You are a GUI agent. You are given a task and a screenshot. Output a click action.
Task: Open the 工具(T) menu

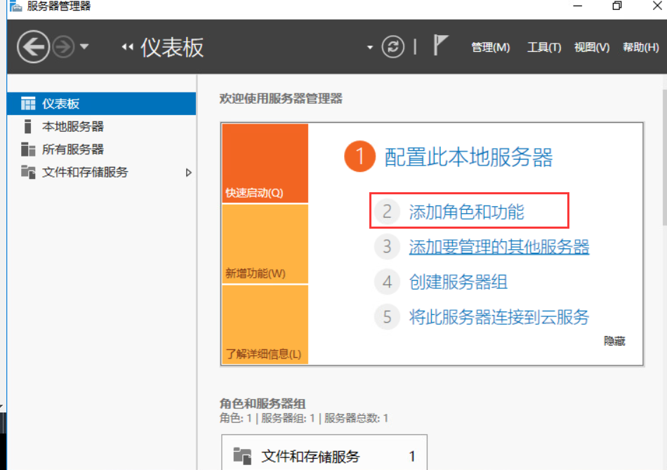(543, 47)
